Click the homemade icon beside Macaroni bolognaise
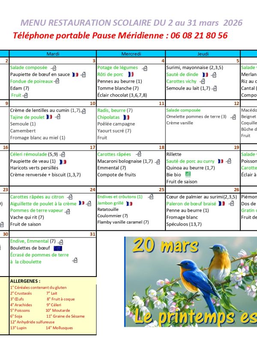Screen dimensions: 257x343 pos(158,162)
